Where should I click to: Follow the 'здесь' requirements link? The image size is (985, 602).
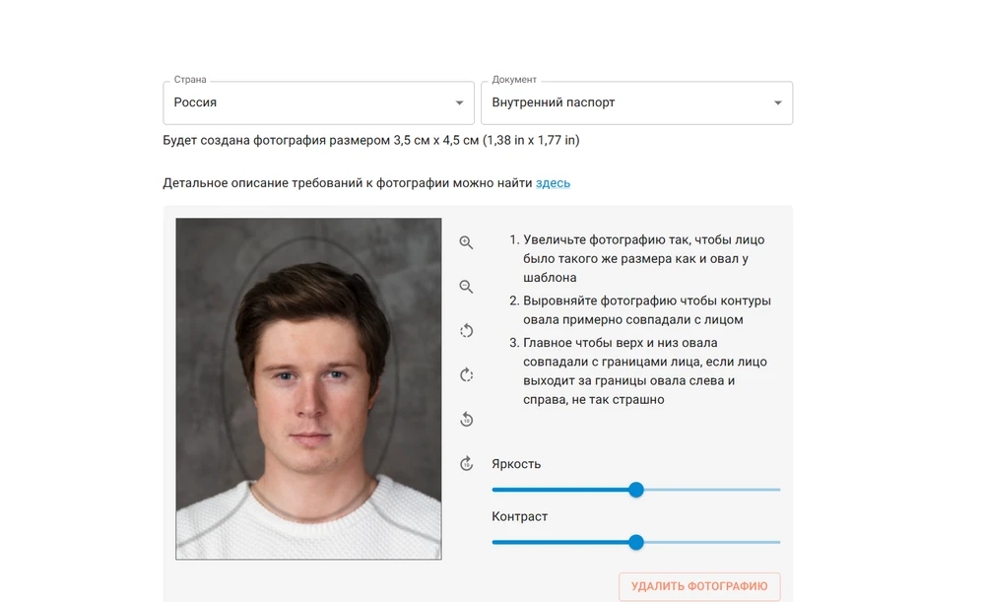[553, 183]
